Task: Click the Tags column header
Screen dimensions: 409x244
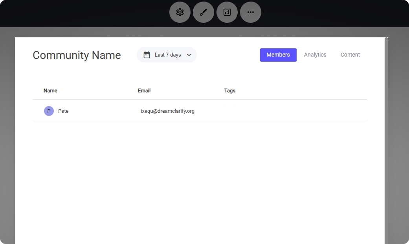Action: tap(230, 91)
